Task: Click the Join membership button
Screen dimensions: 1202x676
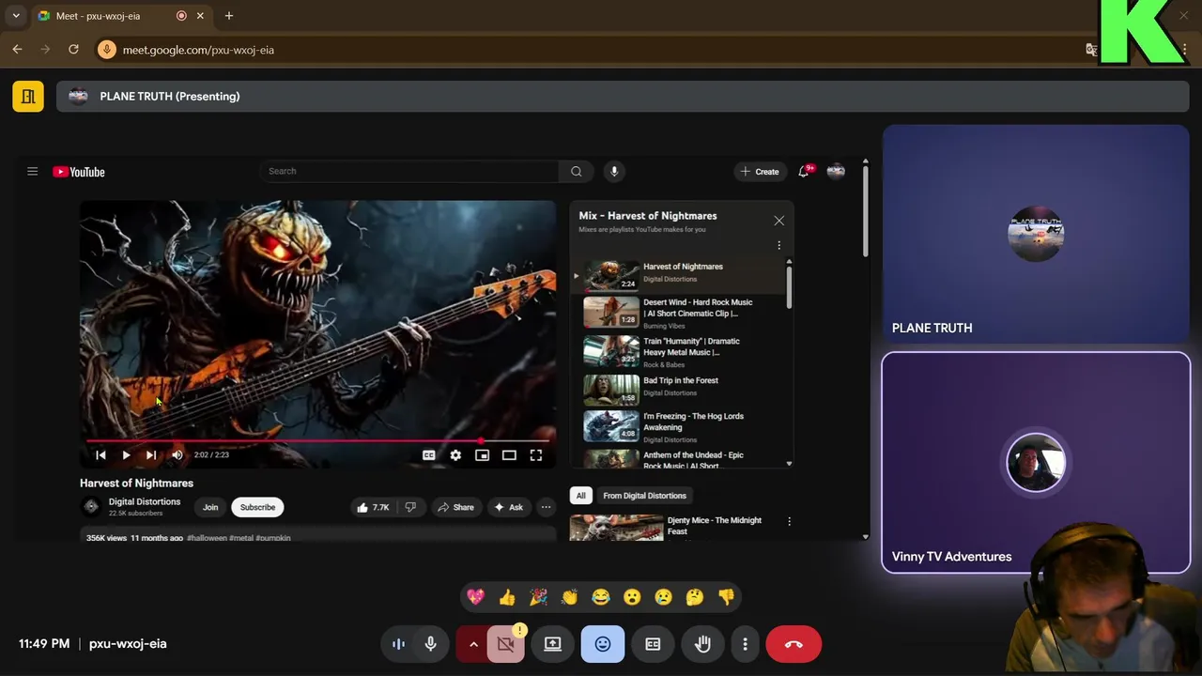Action: click(x=210, y=507)
